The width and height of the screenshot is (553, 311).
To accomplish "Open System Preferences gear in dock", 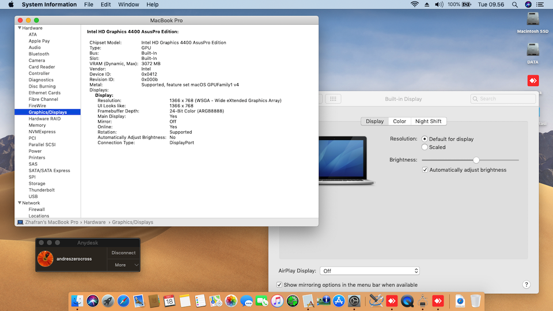I will click(354, 301).
